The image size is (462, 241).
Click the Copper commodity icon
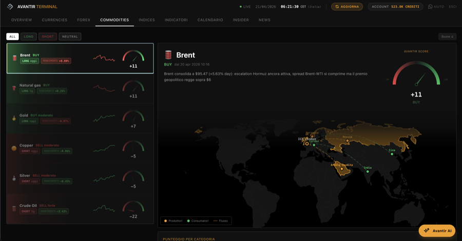(x=14, y=148)
